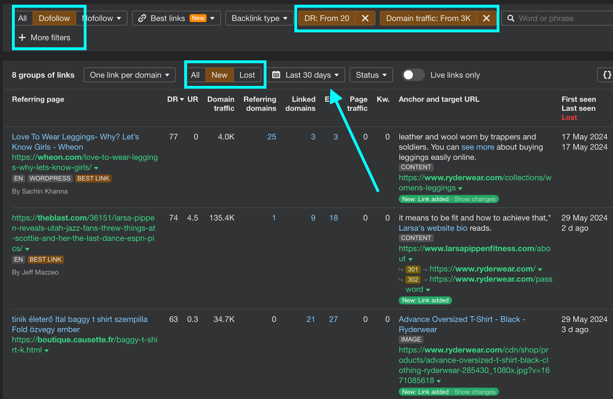The image size is (613, 399).
Task: Sort by the UR column header
Action: tap(193, 99)
